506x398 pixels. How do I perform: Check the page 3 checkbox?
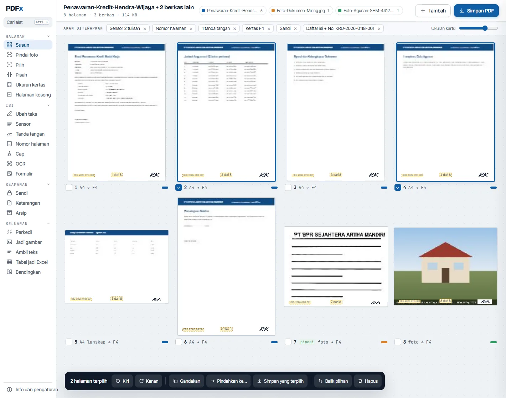click(288, 187)
